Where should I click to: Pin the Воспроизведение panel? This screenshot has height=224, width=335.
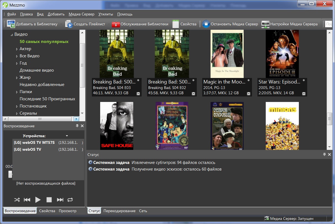click(77, 126)
